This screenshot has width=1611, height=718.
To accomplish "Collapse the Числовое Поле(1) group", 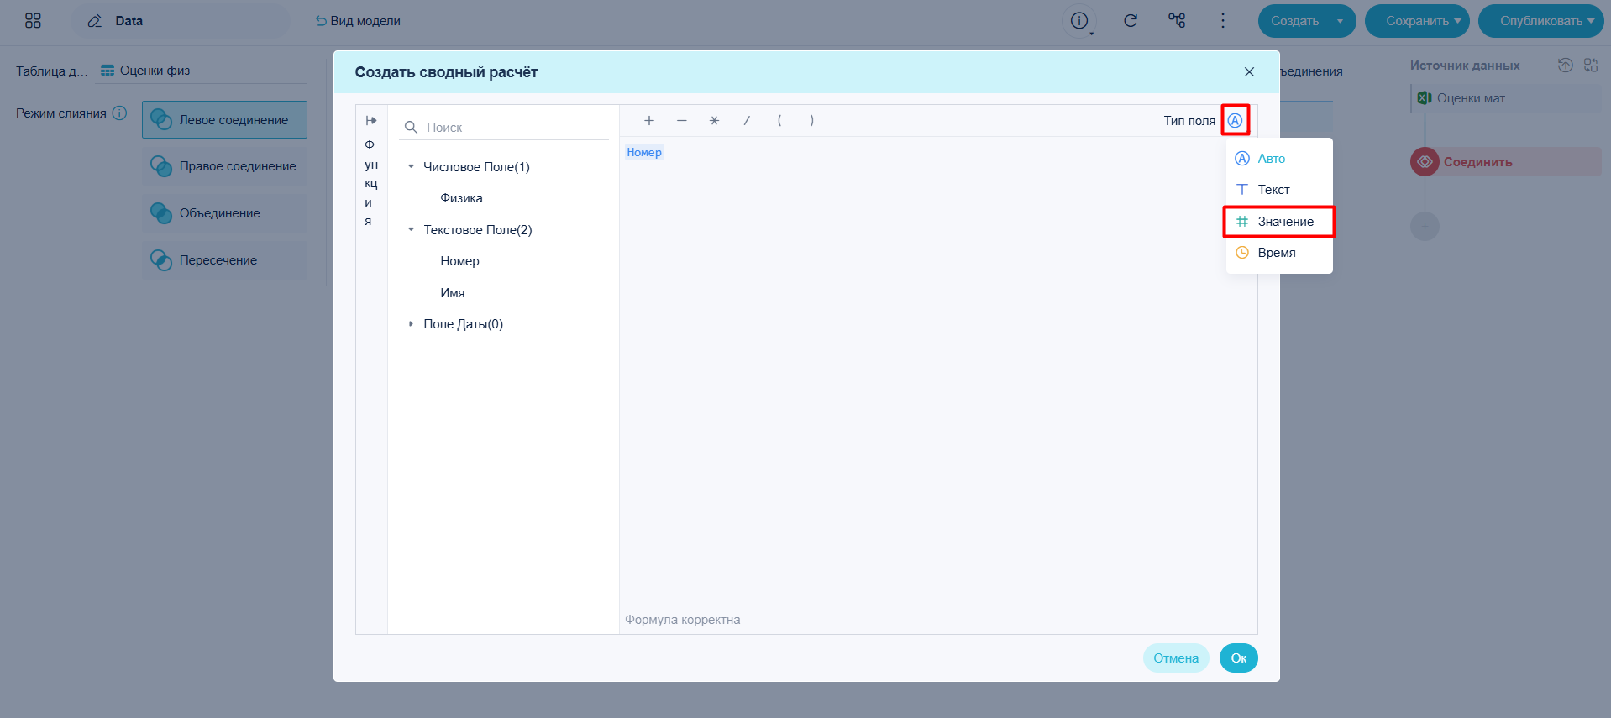I will [x=411, y=166].
